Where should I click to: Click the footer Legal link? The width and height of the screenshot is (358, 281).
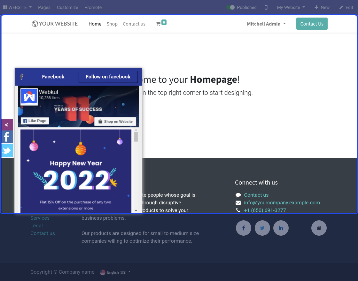click(36, 225)
